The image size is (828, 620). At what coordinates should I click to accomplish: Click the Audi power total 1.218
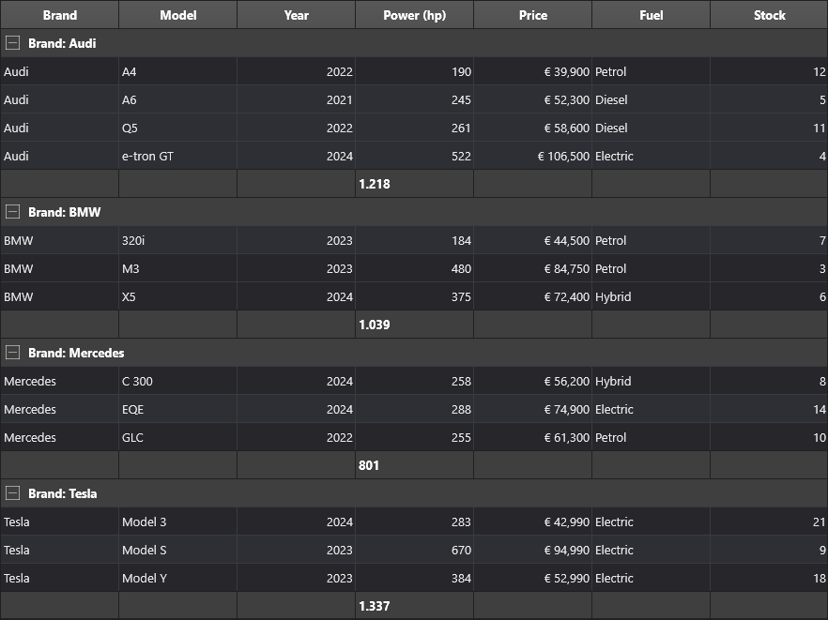(415, 184)
